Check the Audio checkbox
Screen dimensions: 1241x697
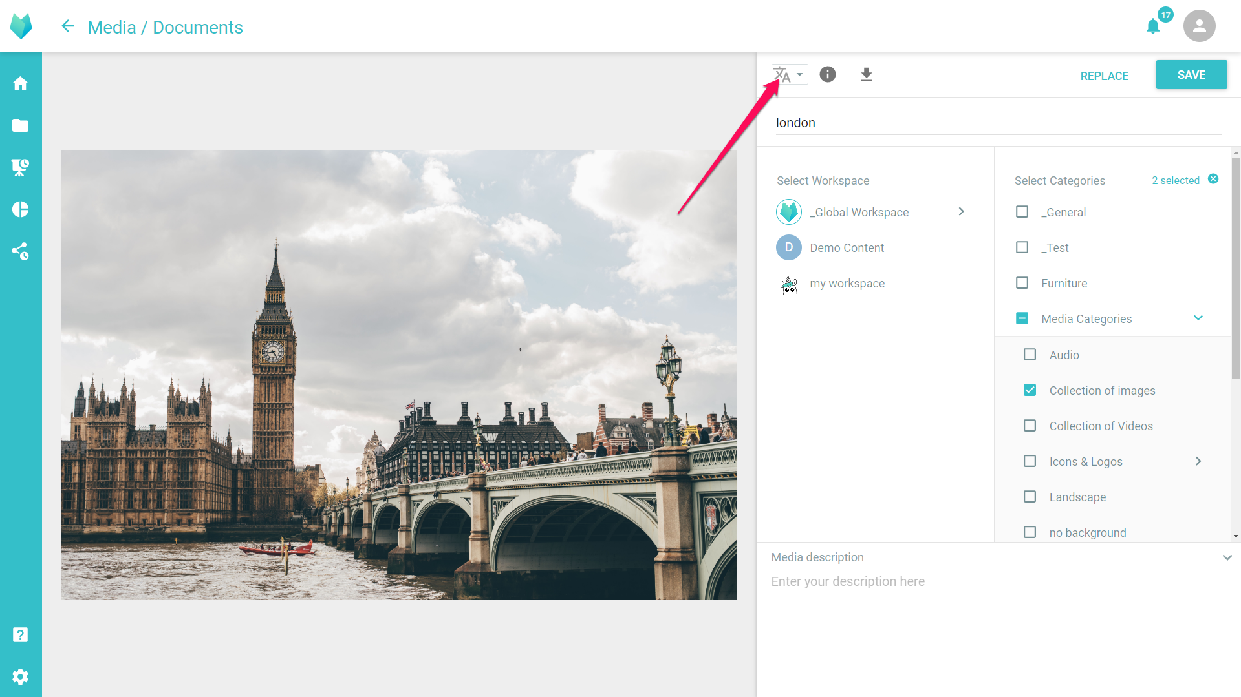[x=1030, y=355]
